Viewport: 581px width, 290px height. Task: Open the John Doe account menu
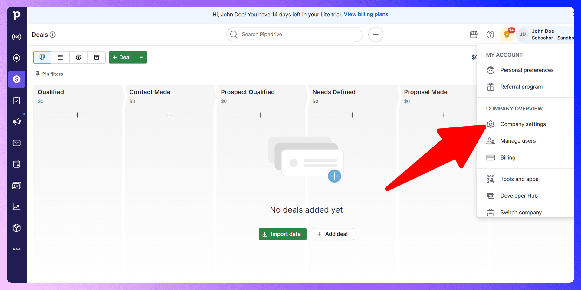(545, 35)
